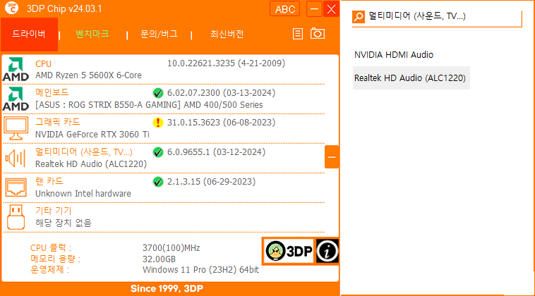
Task: Open the camera screenshot icon
Action: [318, 34]
